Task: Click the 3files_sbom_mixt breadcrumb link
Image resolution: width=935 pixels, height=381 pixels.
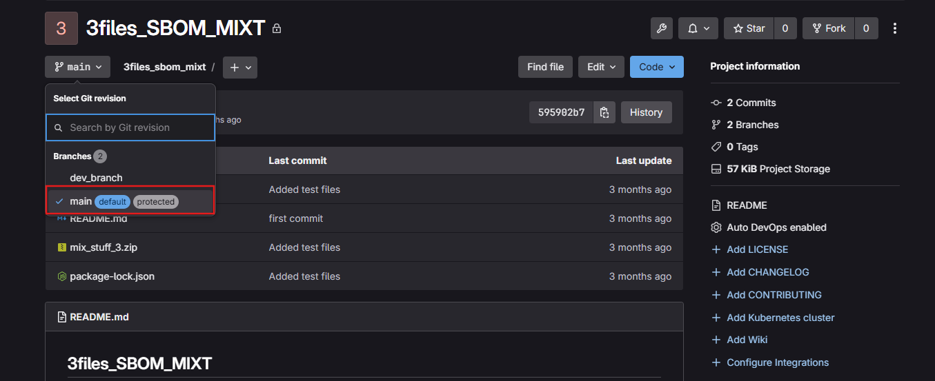Action: point(164,67)
